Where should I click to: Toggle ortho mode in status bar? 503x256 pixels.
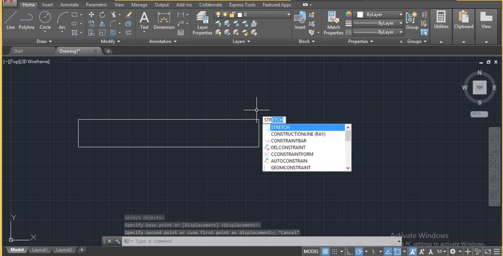click(x=350, y=252)
